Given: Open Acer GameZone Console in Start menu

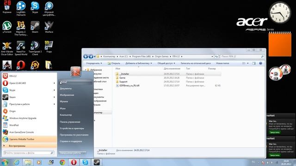Looking at the screenshot, I should [x=29, y=132].
